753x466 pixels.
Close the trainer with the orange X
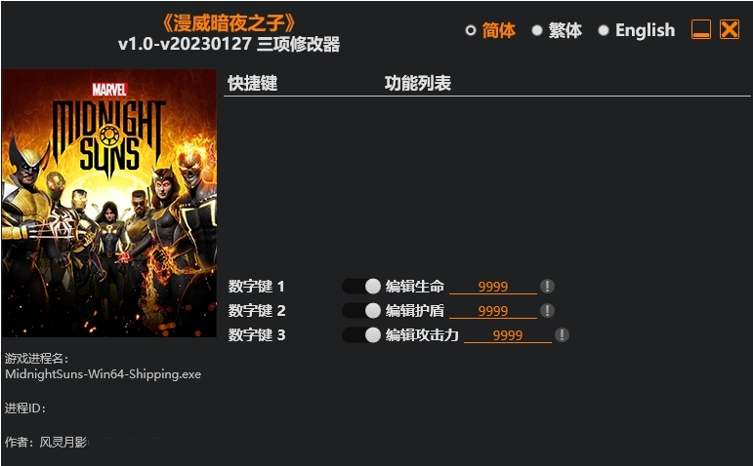(730, 29)
